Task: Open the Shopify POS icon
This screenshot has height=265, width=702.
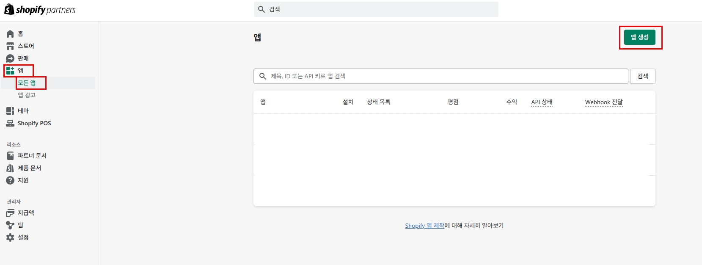Action: pyautogui.click(x=10, y=123)
